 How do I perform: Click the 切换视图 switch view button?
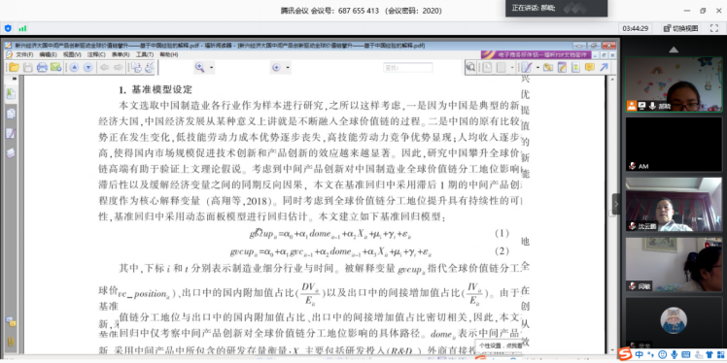point(680,28)
